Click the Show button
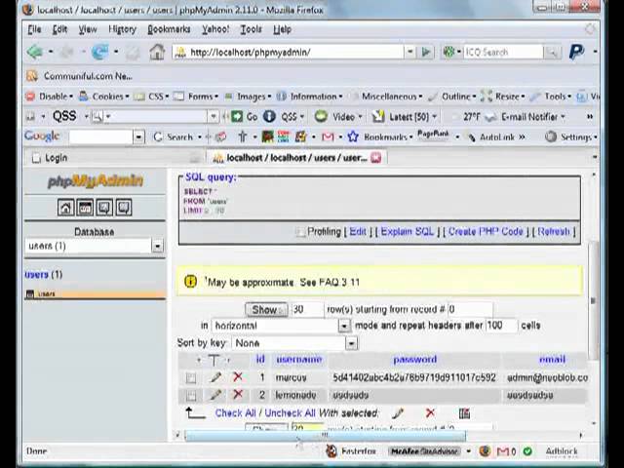 [x=266, y=310]
